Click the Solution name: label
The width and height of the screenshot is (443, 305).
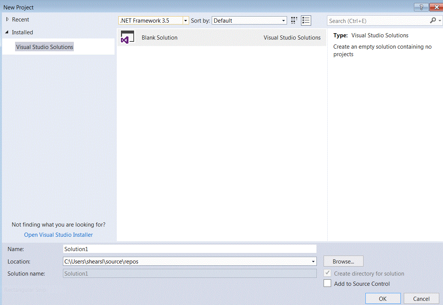26,274
